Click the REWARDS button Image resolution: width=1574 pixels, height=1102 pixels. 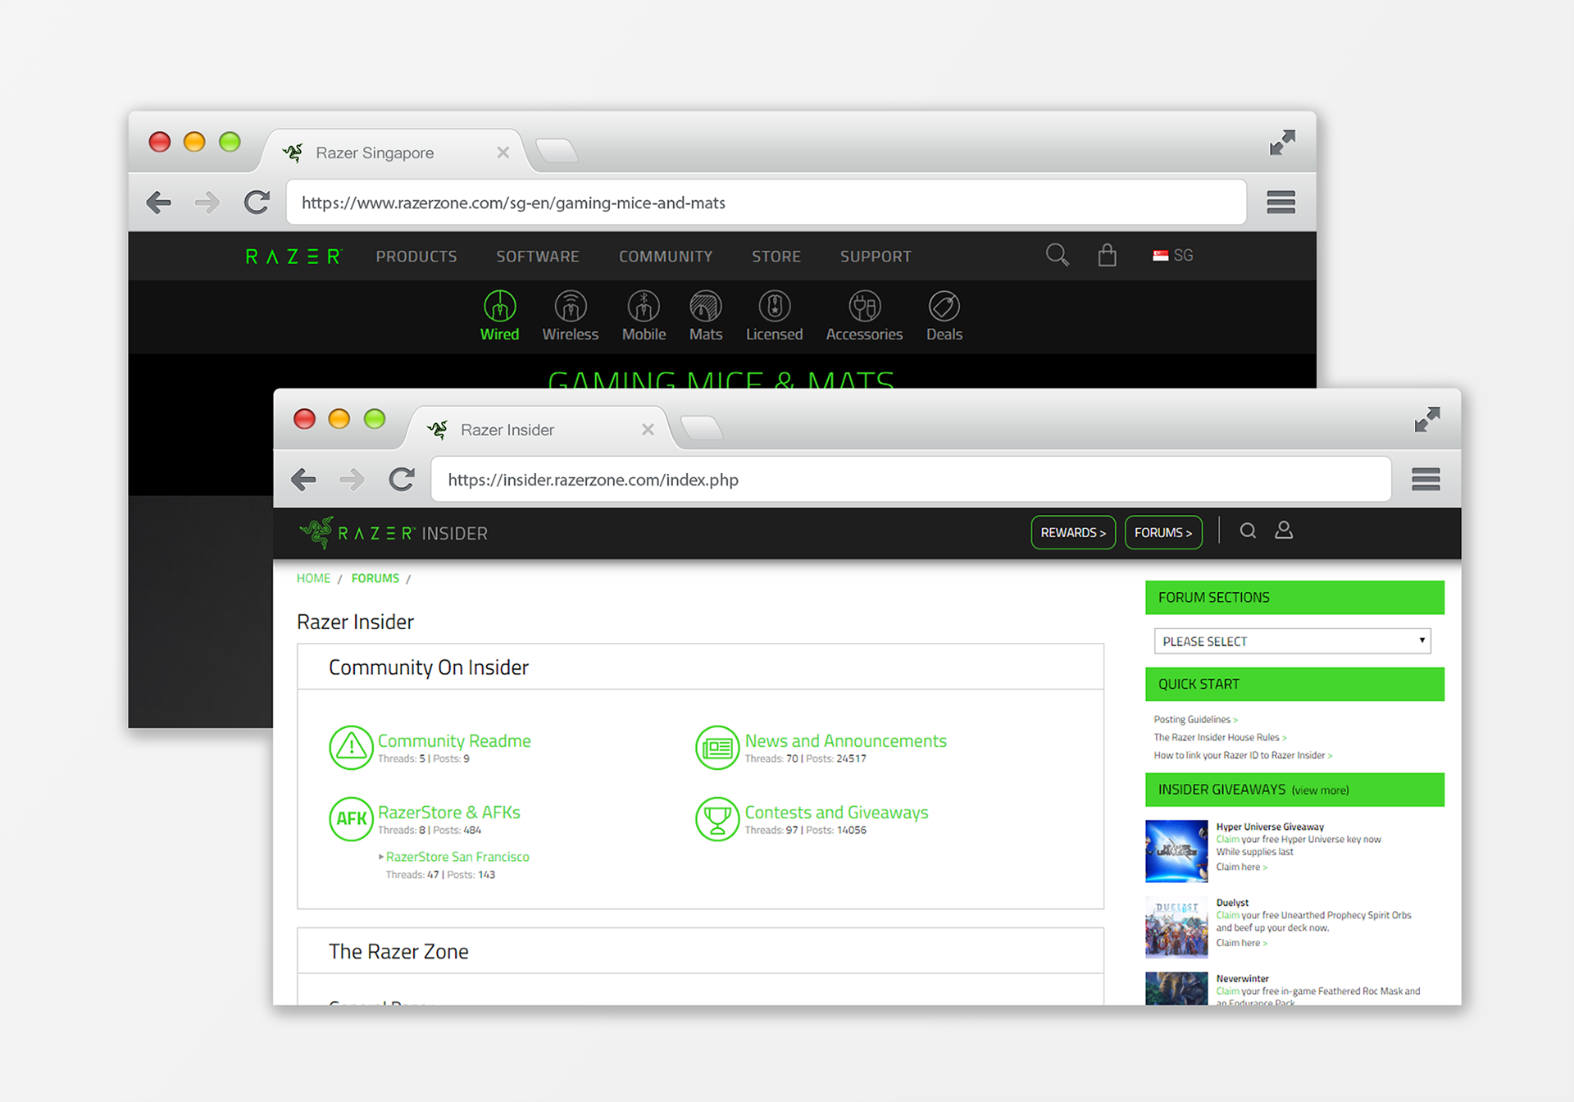tap(1072, 533)
